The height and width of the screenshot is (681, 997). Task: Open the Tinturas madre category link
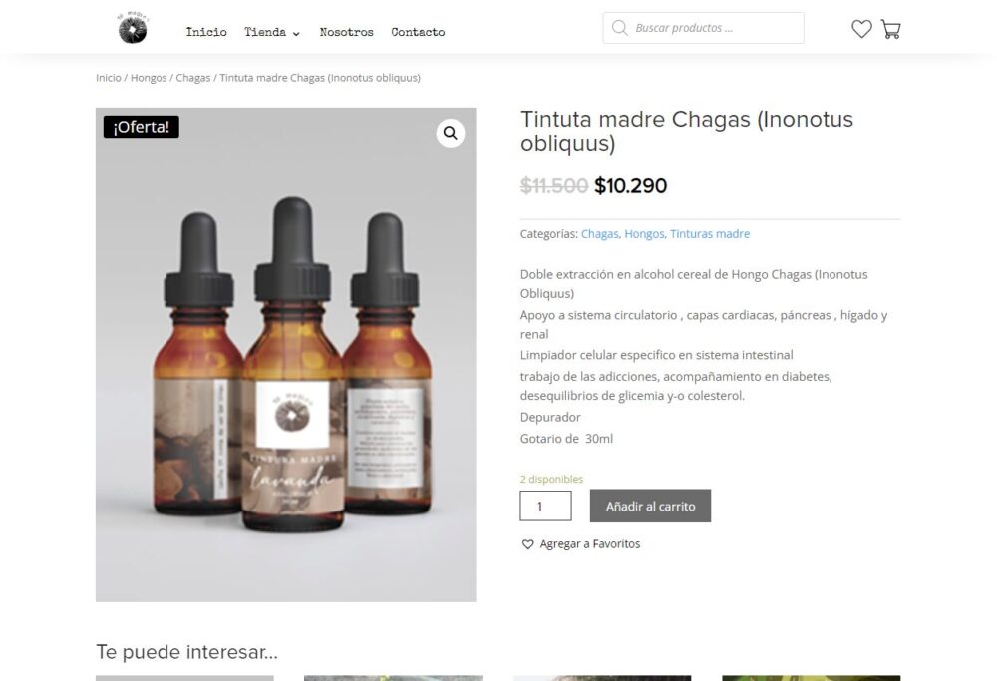pyautogui.click(x=710, y=234)
